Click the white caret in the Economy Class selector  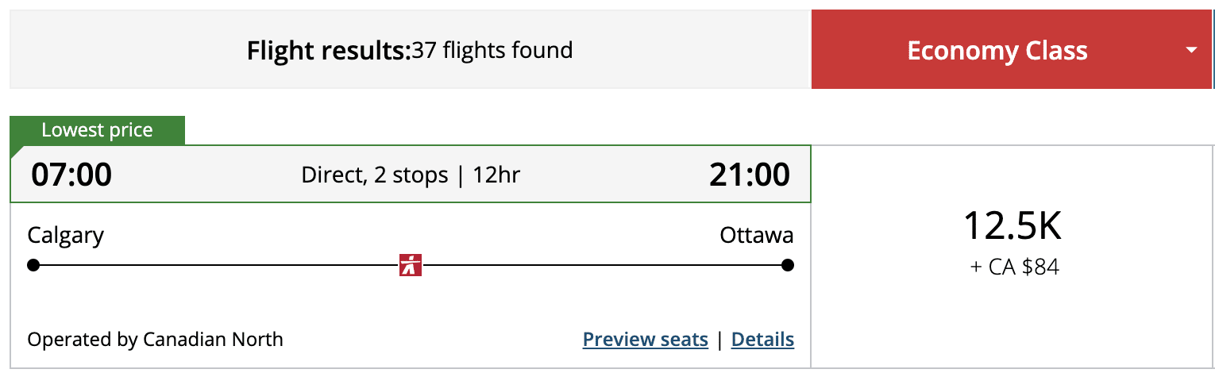tap(1190, 50)
